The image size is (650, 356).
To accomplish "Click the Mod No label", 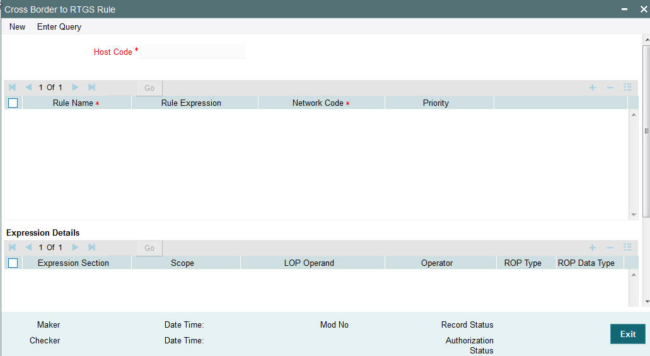I will click(x=334, y=324).
